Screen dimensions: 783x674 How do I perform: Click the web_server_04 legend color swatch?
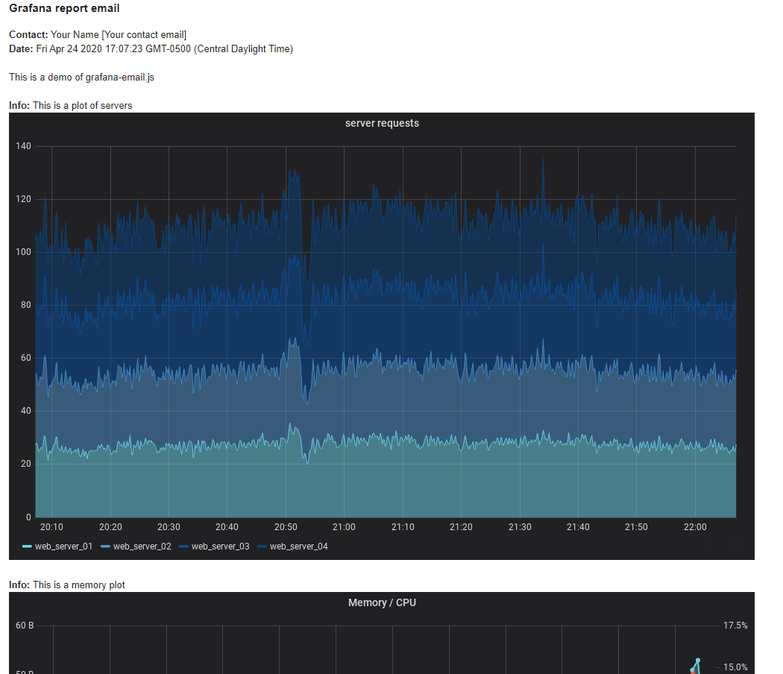(x=262, y=547)
